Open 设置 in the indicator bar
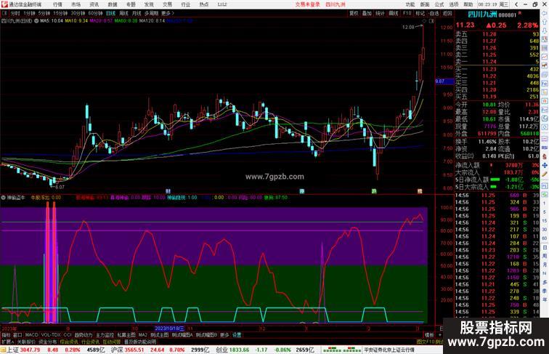 click(x=237, y=335)
